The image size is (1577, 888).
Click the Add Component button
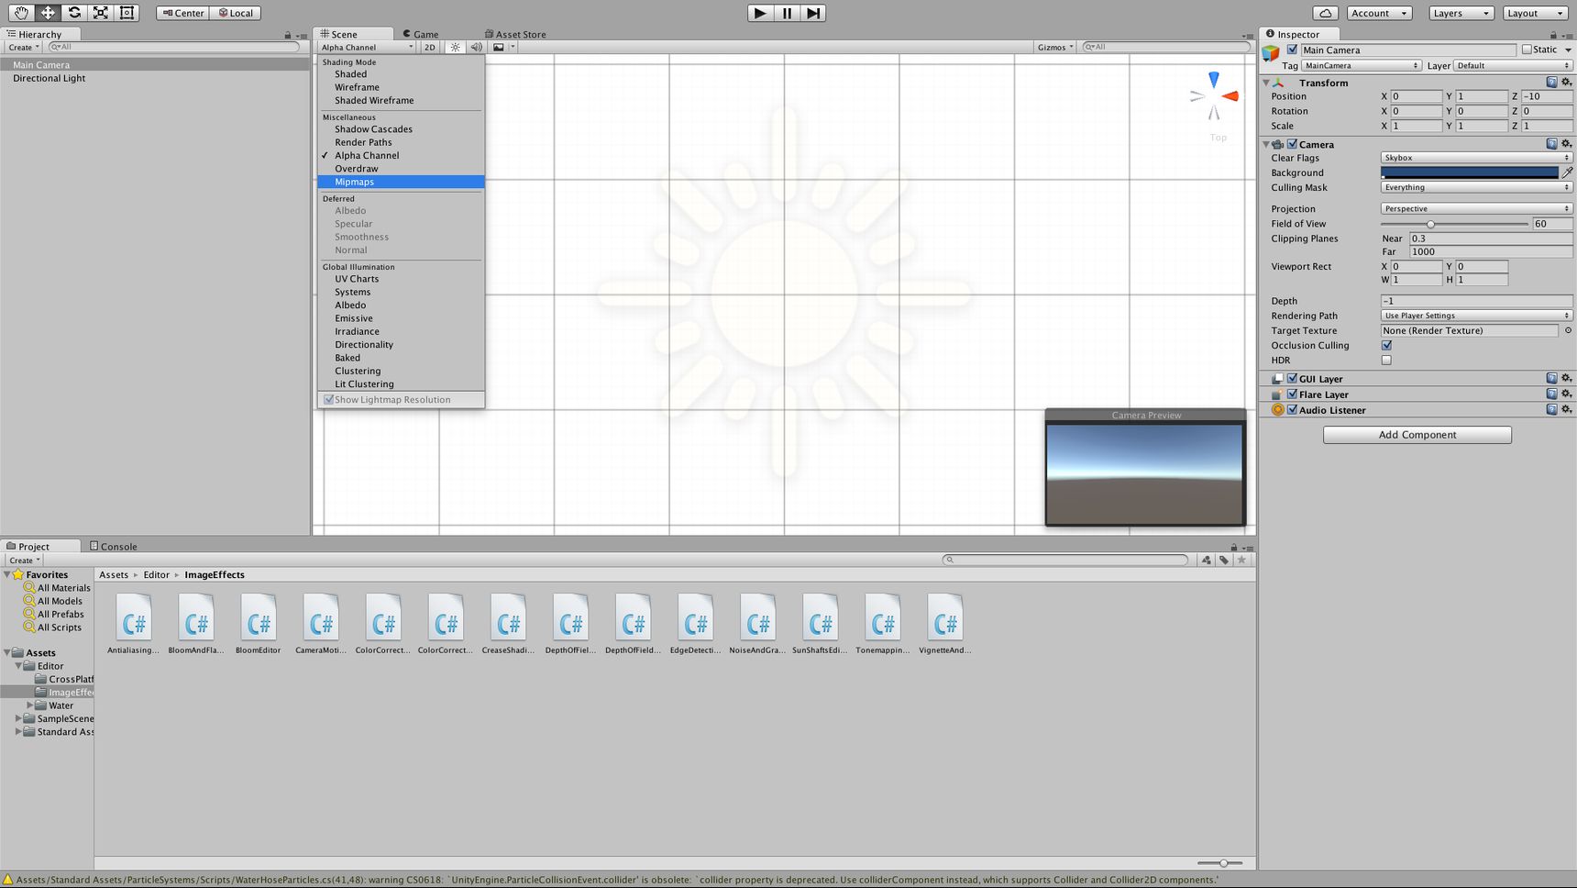(1417, 435)
